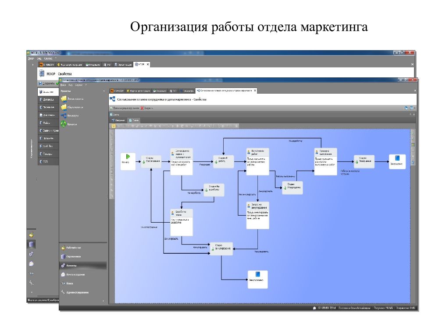The width and height of the screenshot is (421, 315).
Task: Click the envelope icon in back window sidebar
Action: [32, 263]
